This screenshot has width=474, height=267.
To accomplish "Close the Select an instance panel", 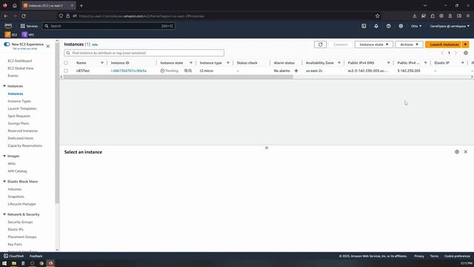I will pos(466,151).
